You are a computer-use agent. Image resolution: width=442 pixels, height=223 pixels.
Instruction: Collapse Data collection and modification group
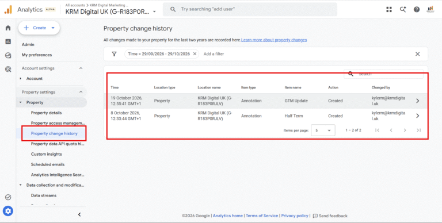click(x=21, y=185)
